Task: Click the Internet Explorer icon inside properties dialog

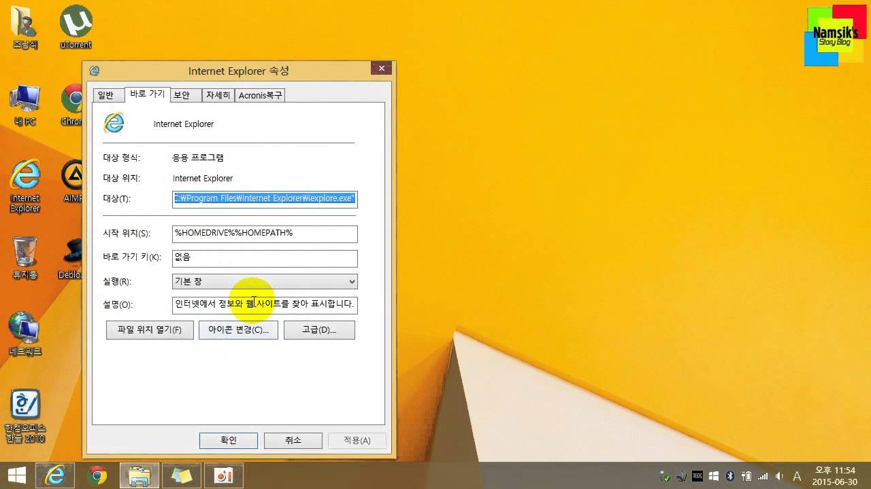Action: [114, 122]
